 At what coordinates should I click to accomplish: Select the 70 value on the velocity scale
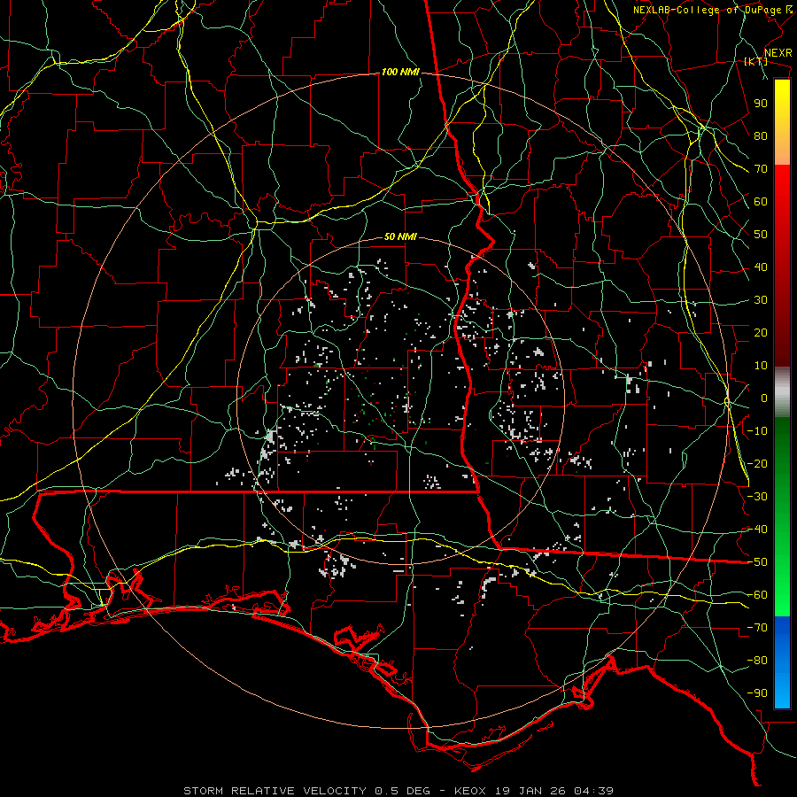[761, 169]
